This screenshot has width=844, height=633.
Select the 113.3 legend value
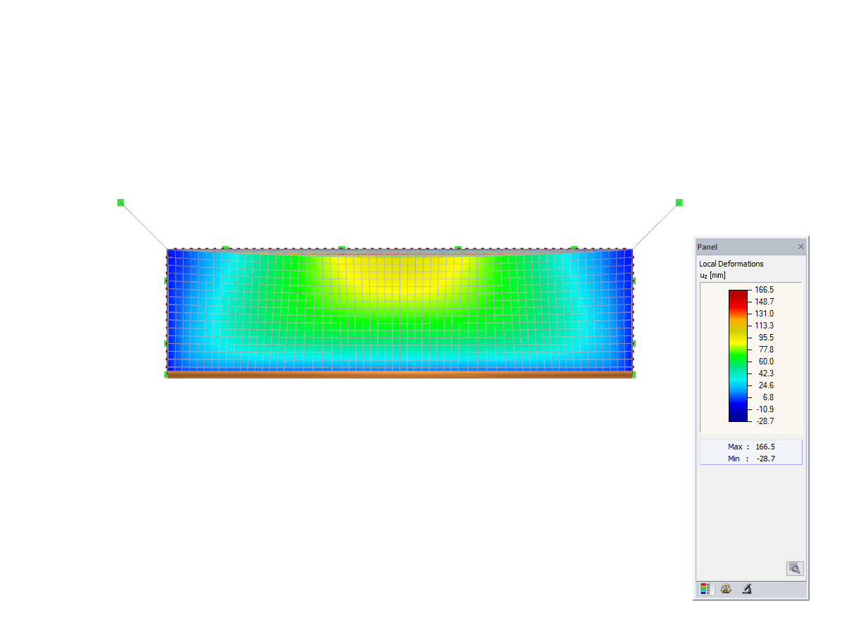[764, 326]
